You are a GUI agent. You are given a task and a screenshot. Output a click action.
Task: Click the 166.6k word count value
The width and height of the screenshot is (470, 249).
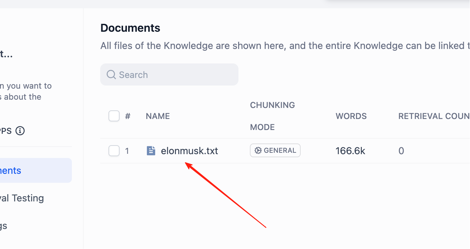pyautogui.click(x=350, y=151)
